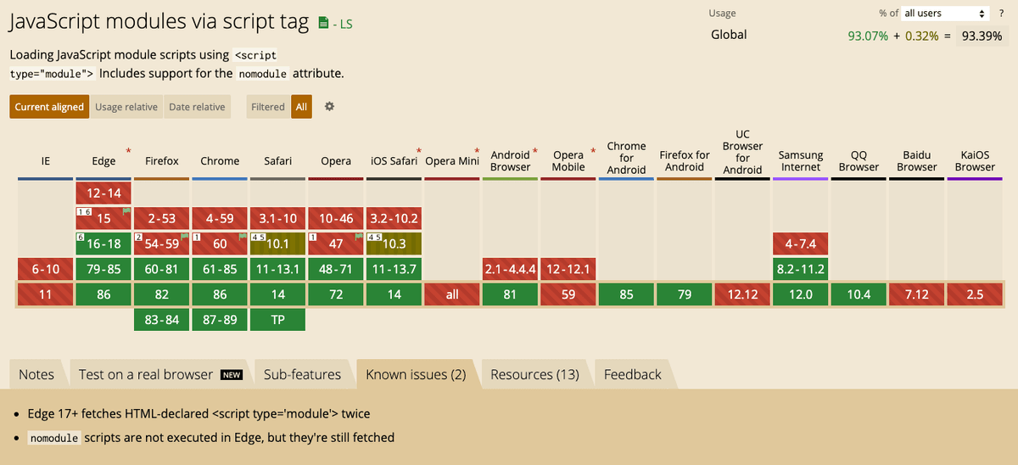Select the Current aligned view

coord(49,107)
